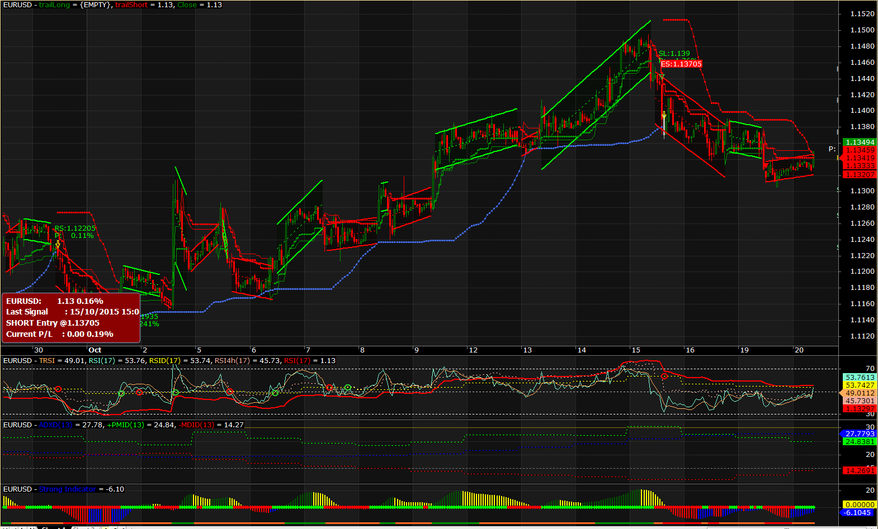Click the green Close label in price pane title
The image size is (878, 529).
187,5
